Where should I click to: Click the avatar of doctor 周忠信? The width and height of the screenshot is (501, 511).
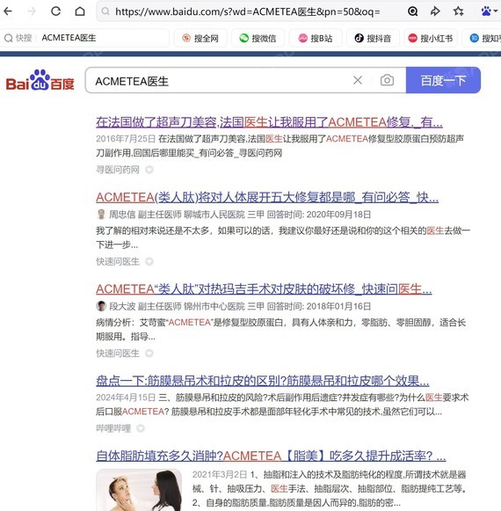101,214
